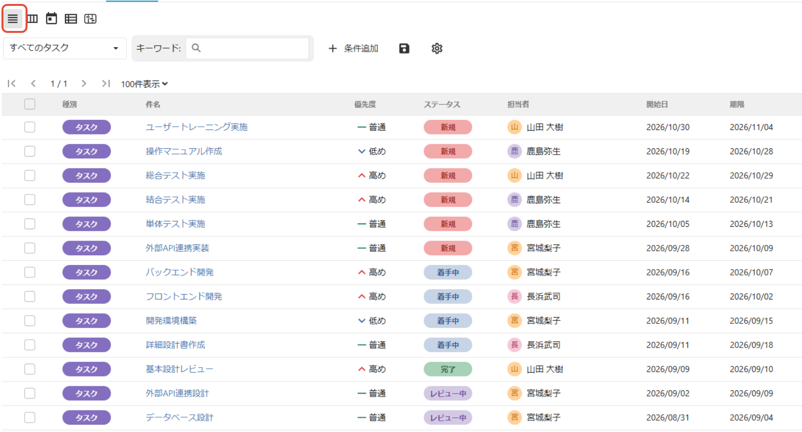The width and height of the screenshot is (802, 432).
Task: Click the 条件追加 button
Action: tap(353, 48)
